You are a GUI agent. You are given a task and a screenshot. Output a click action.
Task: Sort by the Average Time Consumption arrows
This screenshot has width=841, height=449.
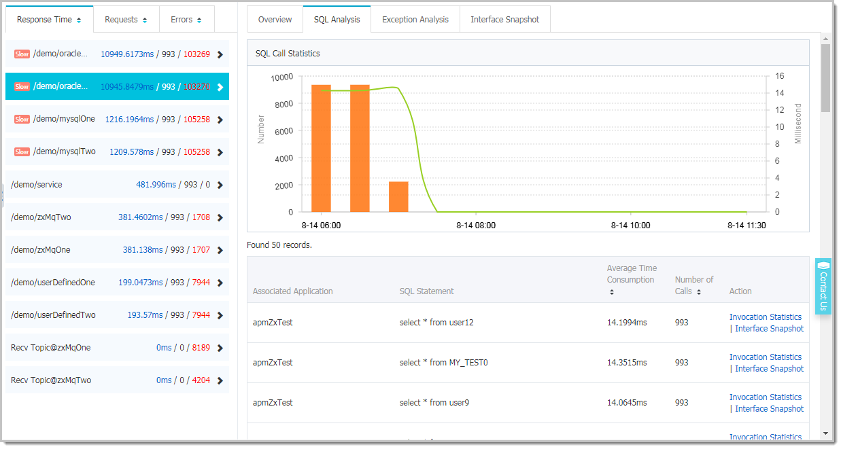tap(611, 292)
